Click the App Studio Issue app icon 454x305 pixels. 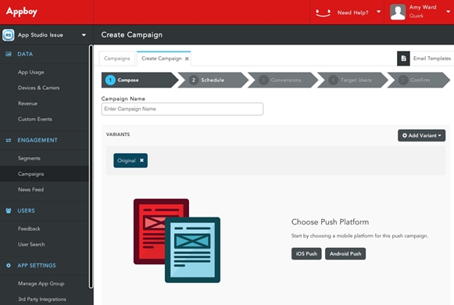click(9, 35)
